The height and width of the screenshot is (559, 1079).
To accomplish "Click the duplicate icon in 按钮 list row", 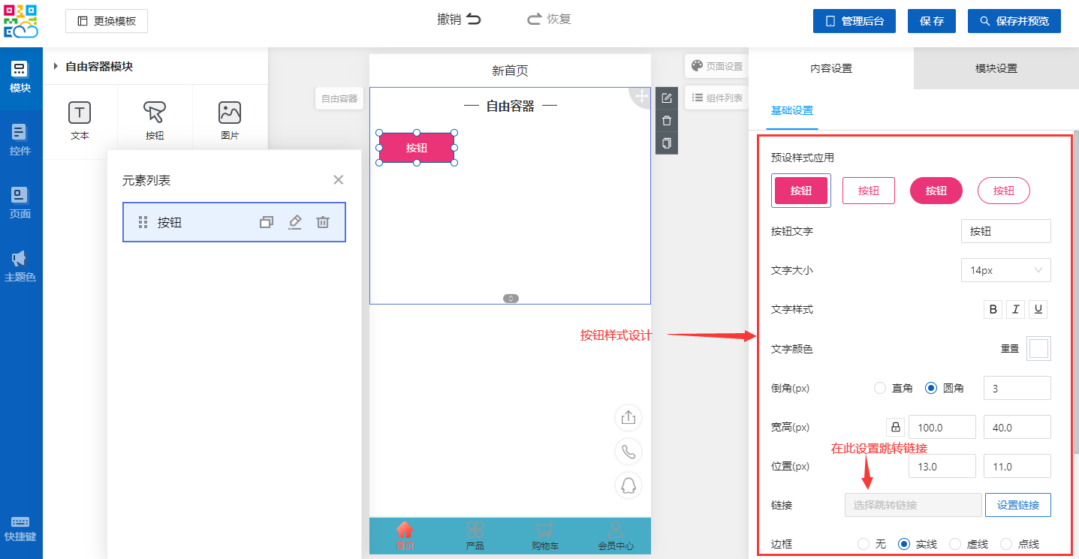I will point(267,222).
